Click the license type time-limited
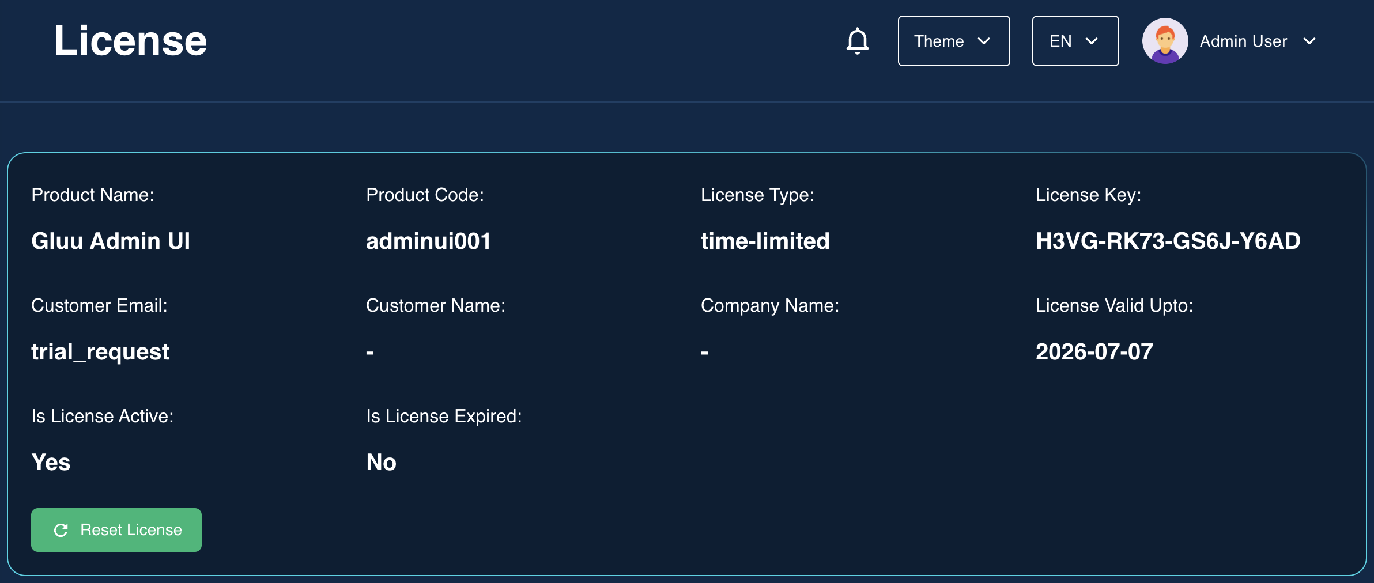Viewport: 1374px width, 583px height. pyautogui.click(x=765, y=241)
